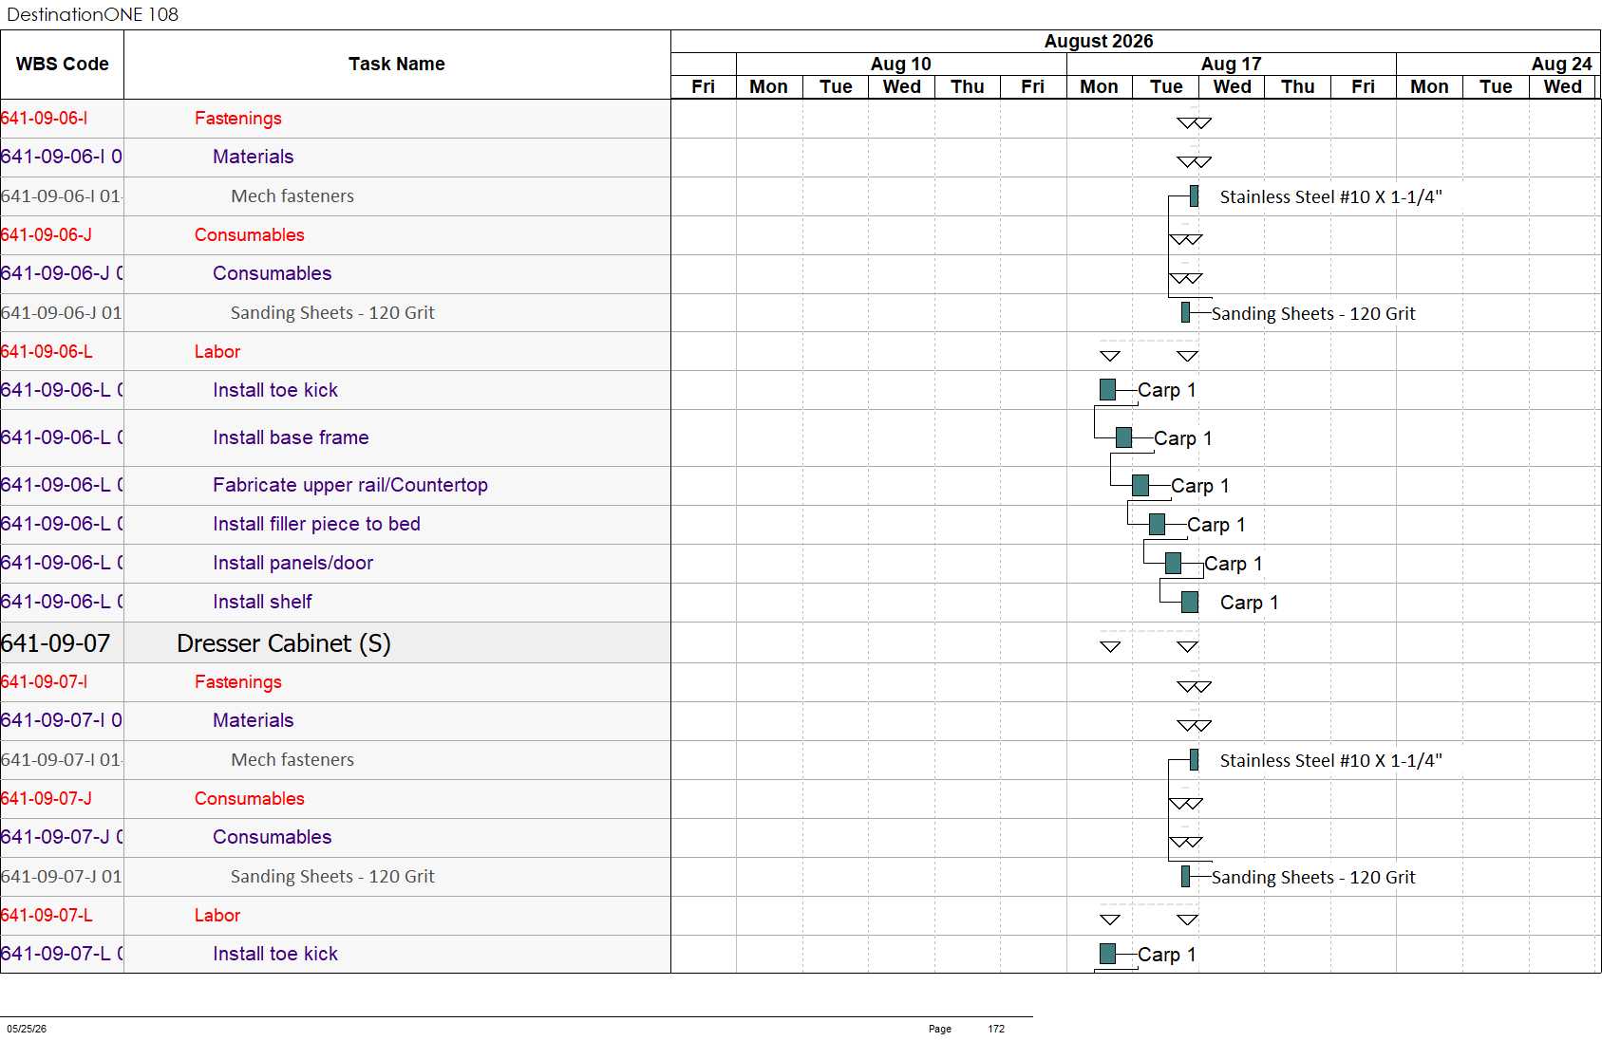Select the Labor name in row 641-09-06-L
Viewport: 1602px width, 1041px height.
point(217,351)
